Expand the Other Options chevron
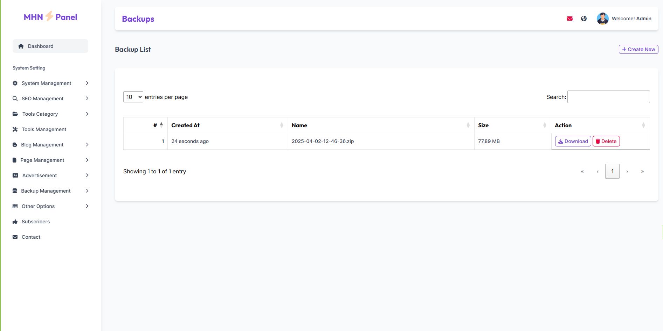 tap(87, 206)
